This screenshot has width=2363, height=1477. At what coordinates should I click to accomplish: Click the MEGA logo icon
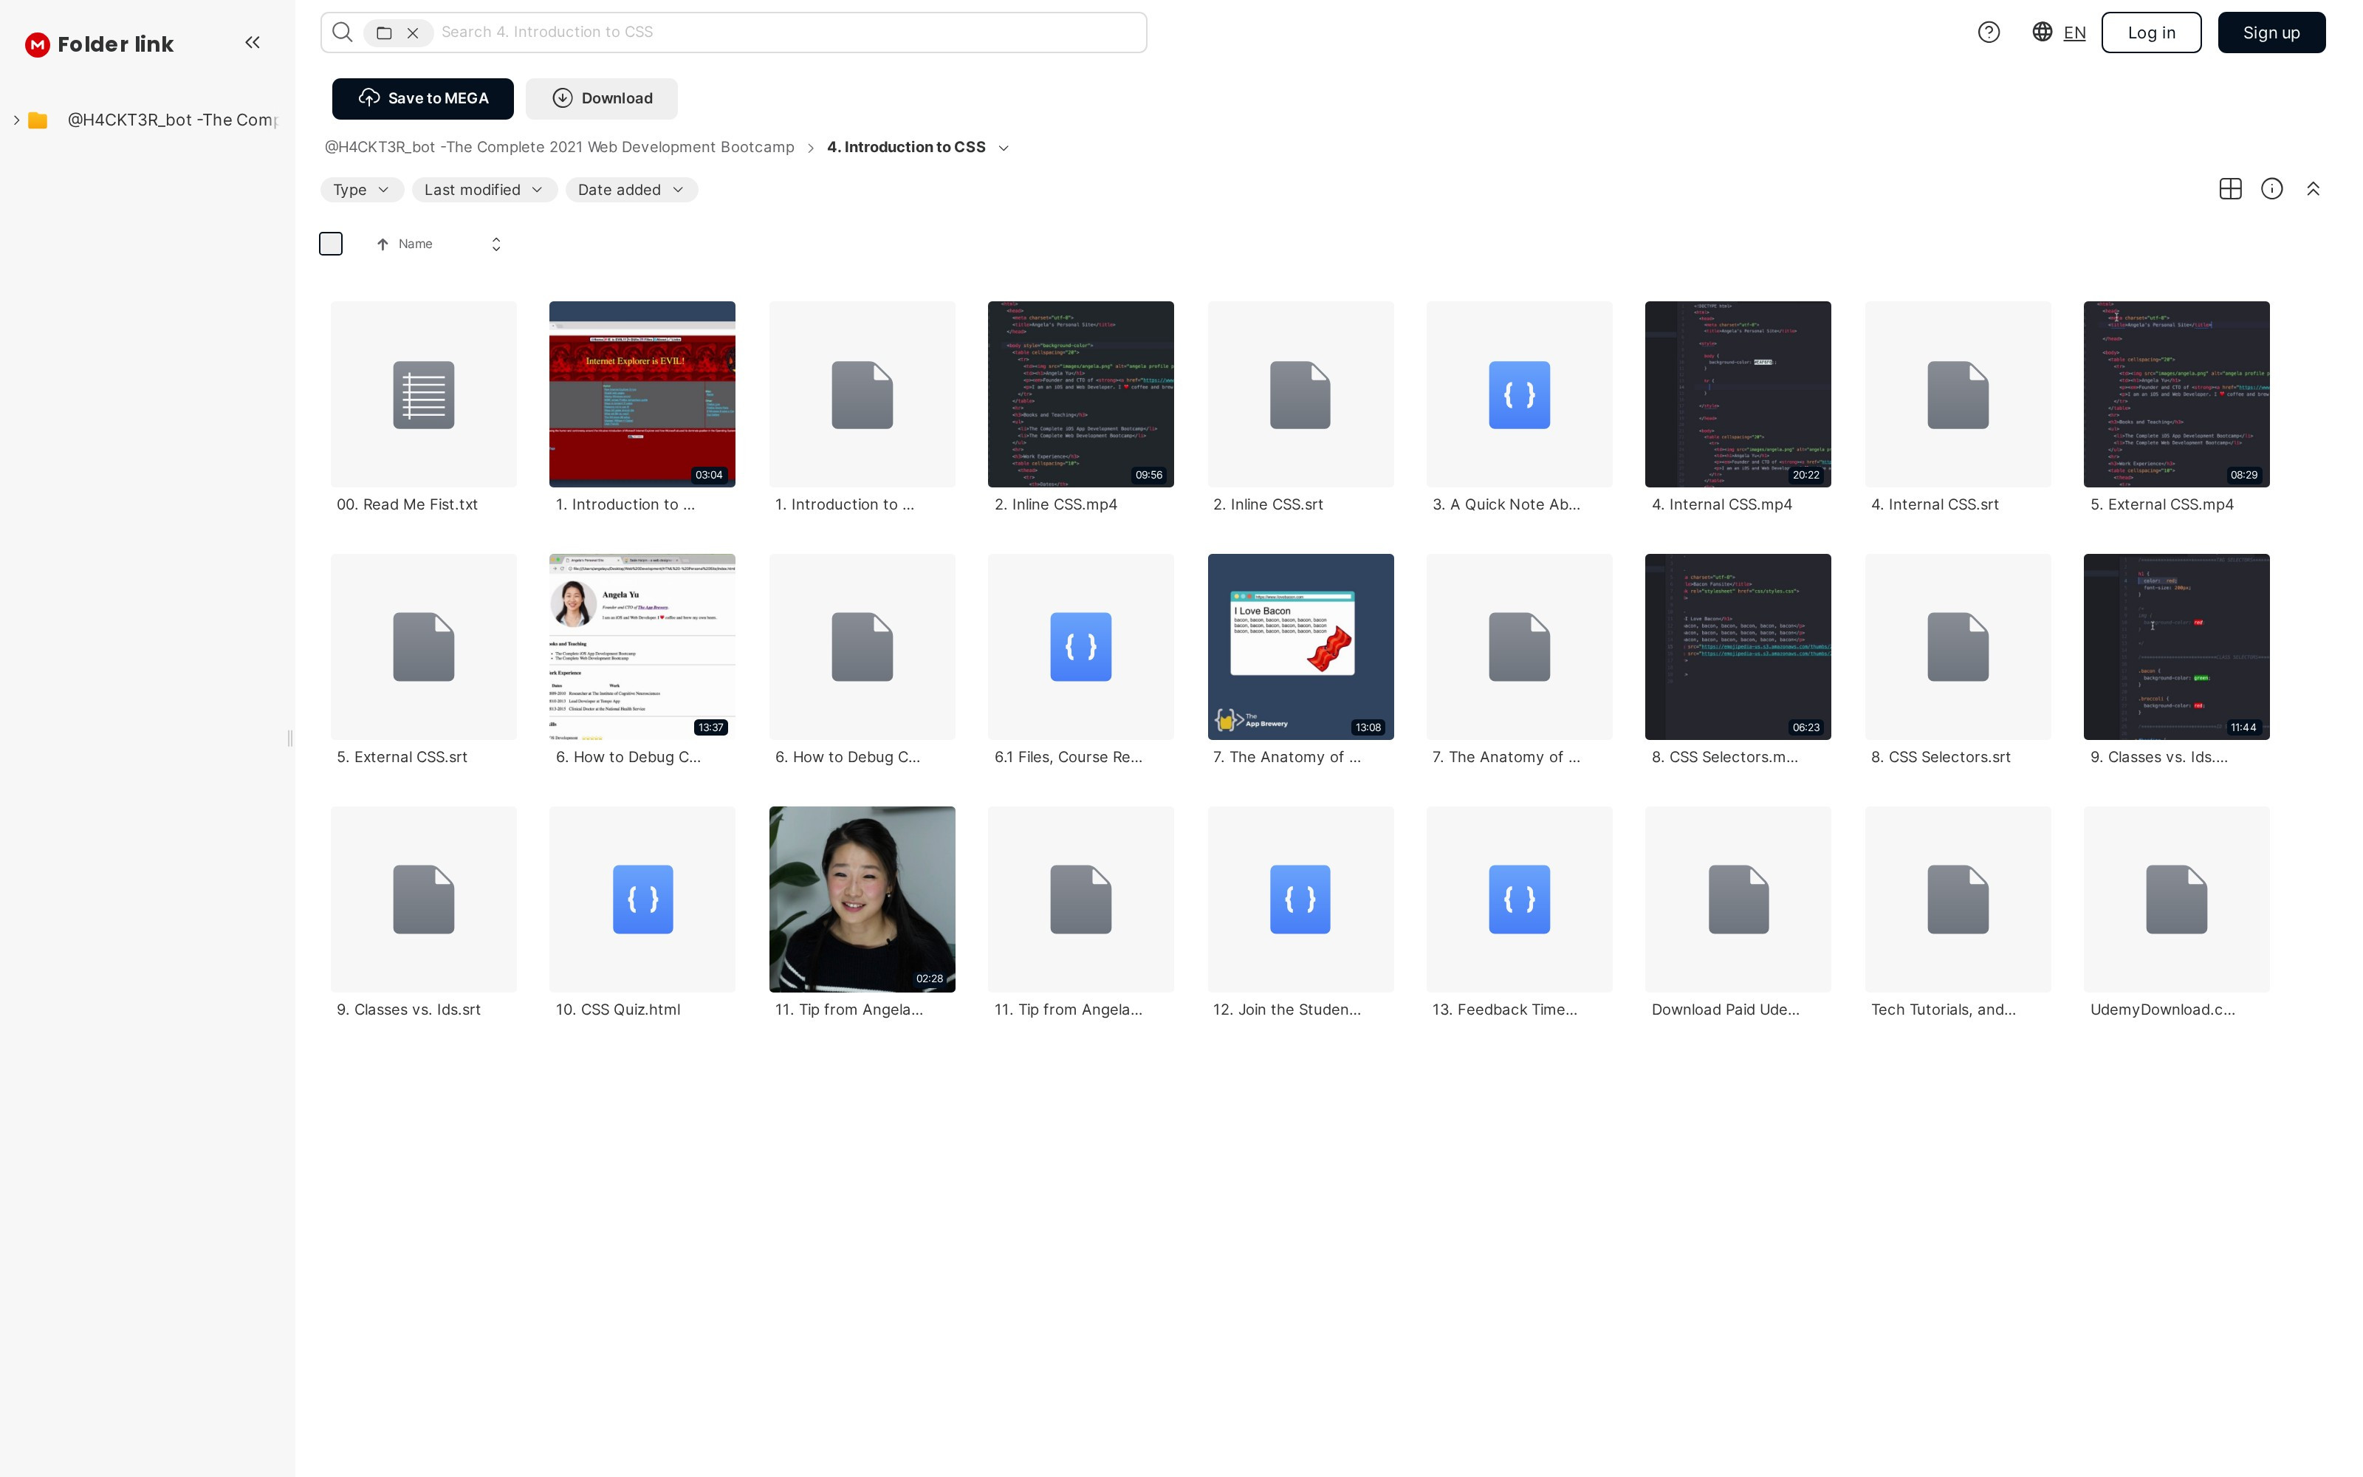[x=37, y=44]
